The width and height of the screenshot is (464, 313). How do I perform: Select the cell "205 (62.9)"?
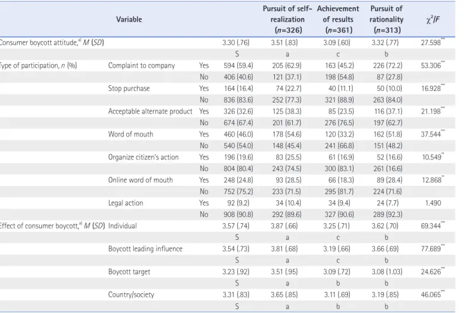[287, 65]
